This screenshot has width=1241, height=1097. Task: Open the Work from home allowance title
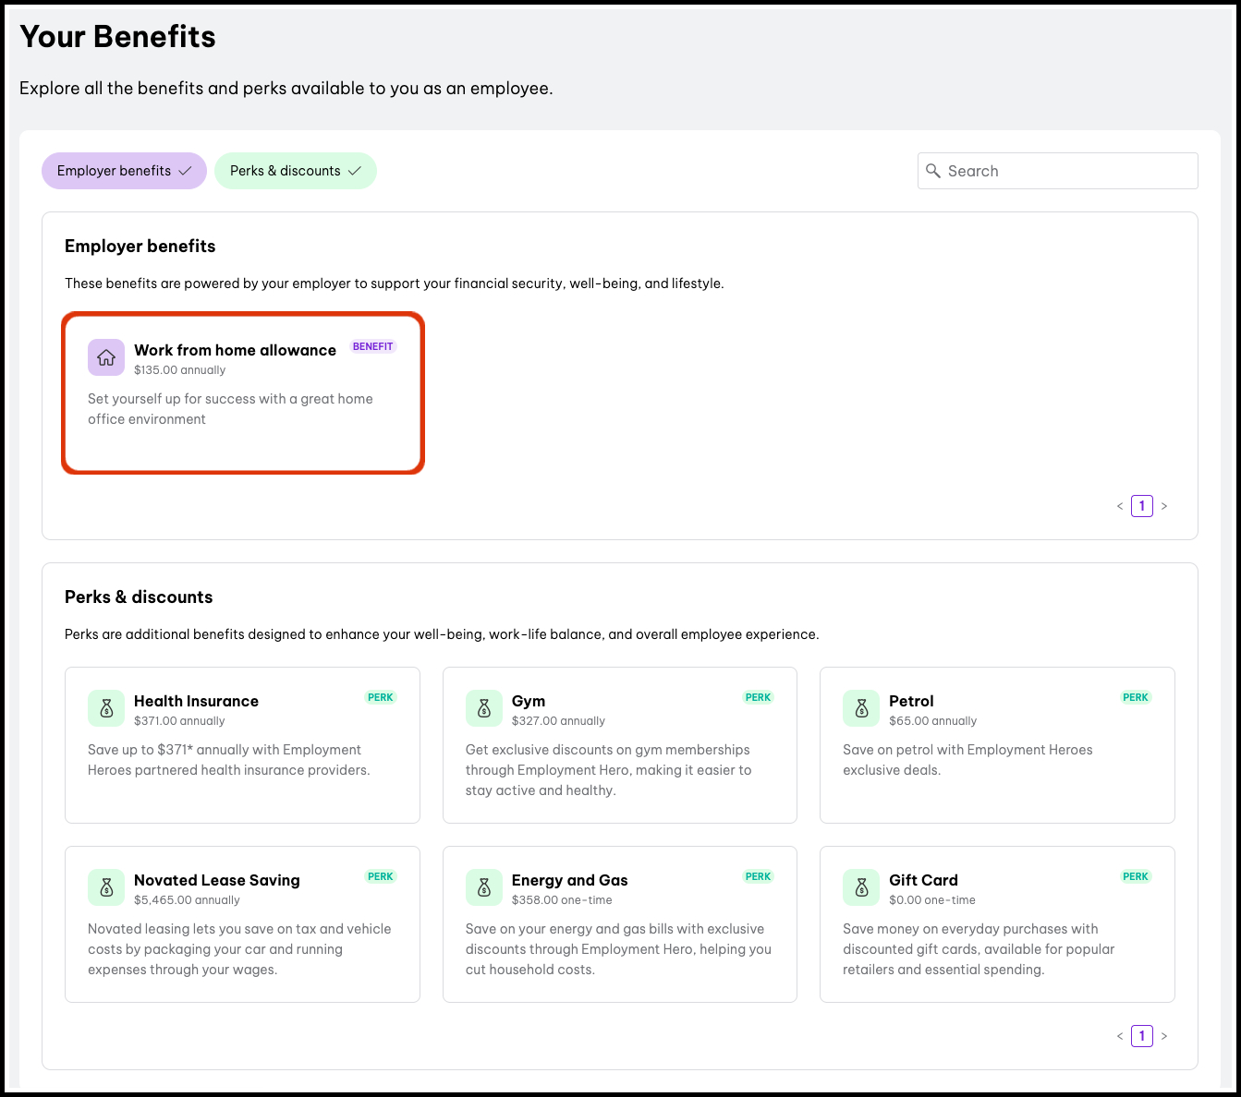click(x=235, y=350)
